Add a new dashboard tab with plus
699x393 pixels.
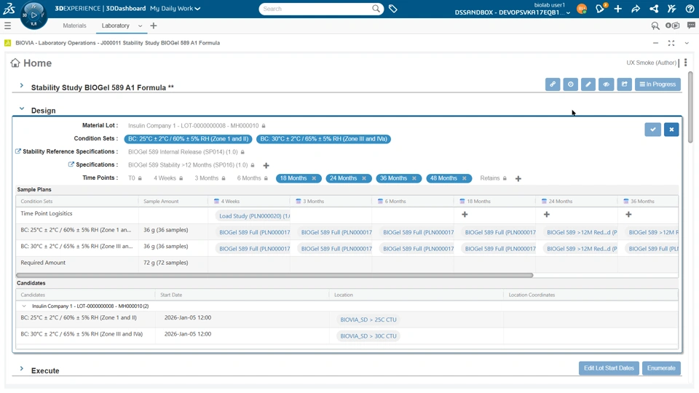pos(154,26)
